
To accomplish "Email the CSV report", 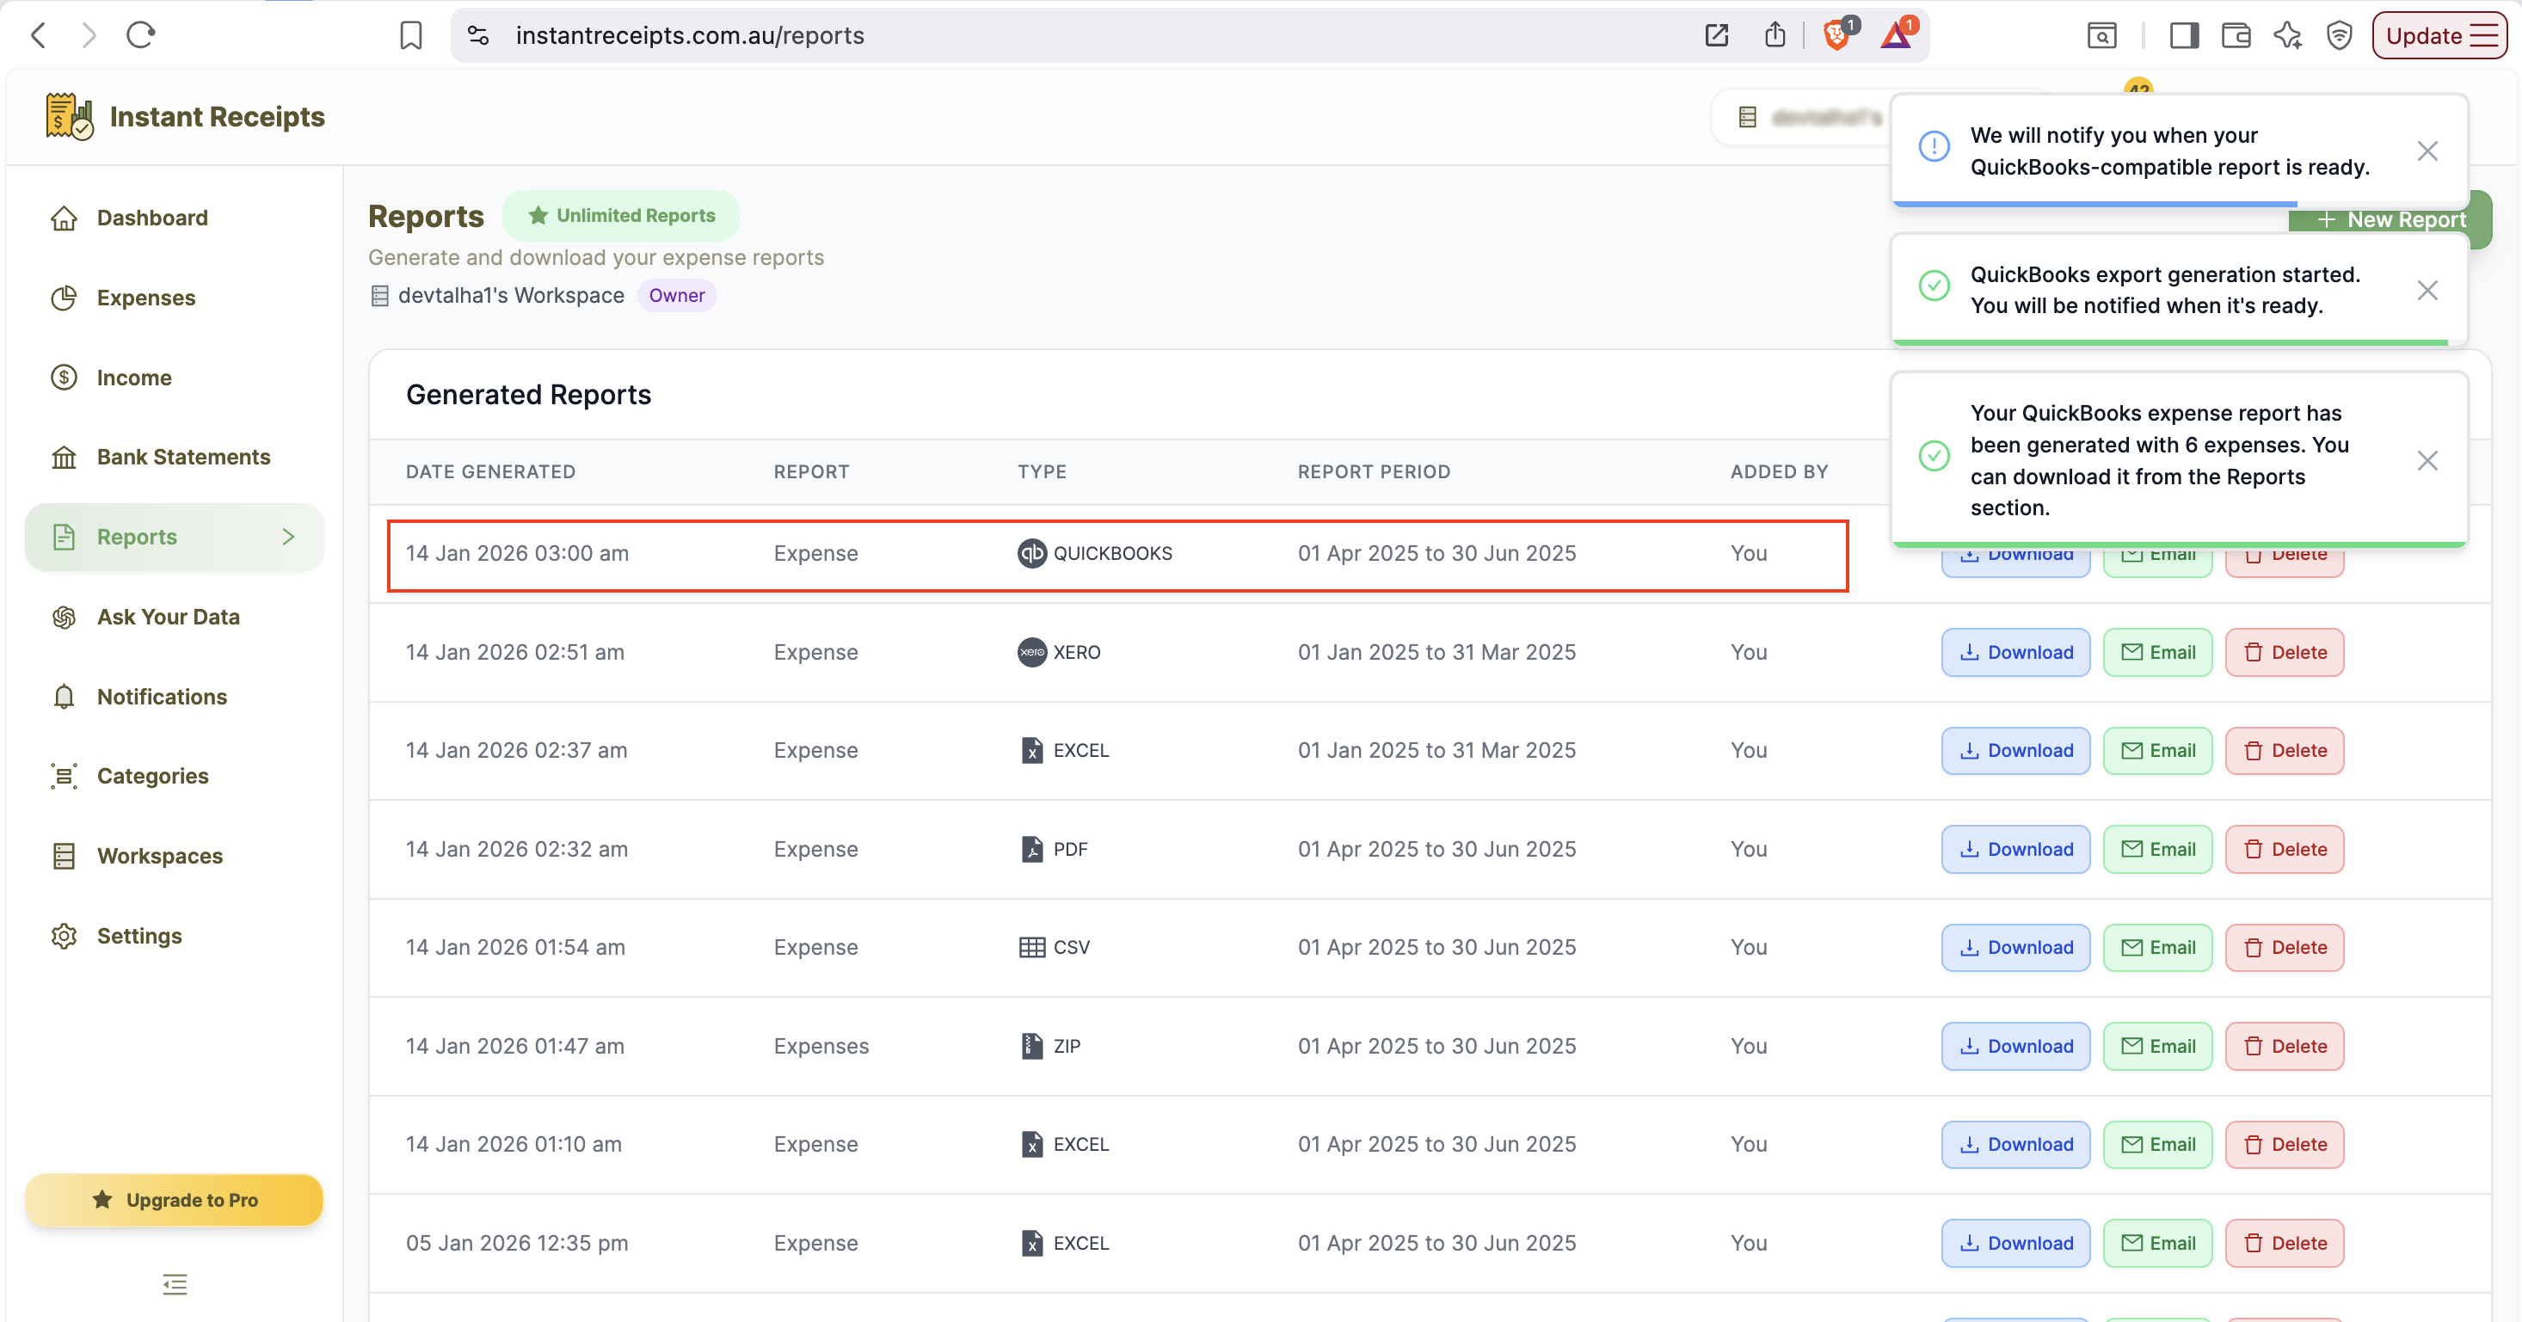I will (x=2158, y=947).
